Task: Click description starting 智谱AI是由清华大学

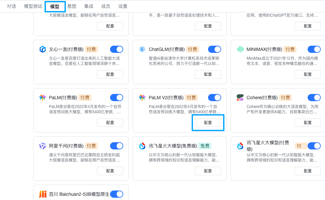Action: pyautogui.click(x=184, y=61)
